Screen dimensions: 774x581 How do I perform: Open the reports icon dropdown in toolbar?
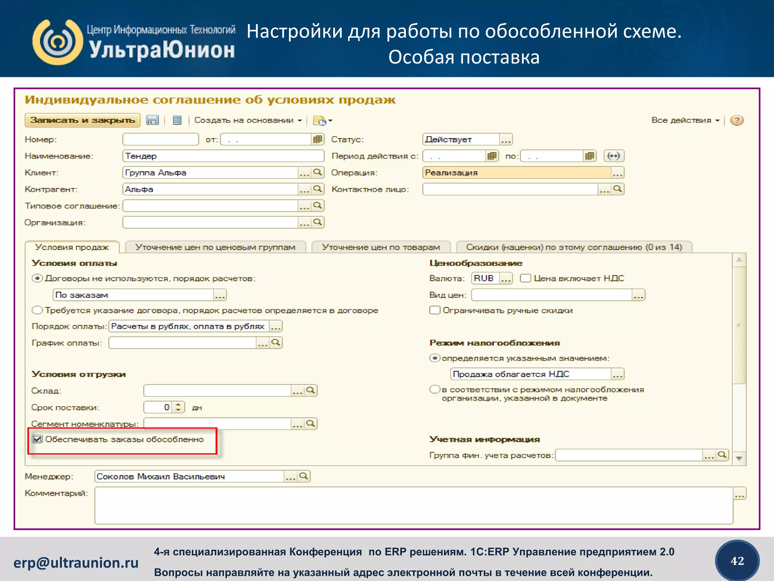[322, 121]
